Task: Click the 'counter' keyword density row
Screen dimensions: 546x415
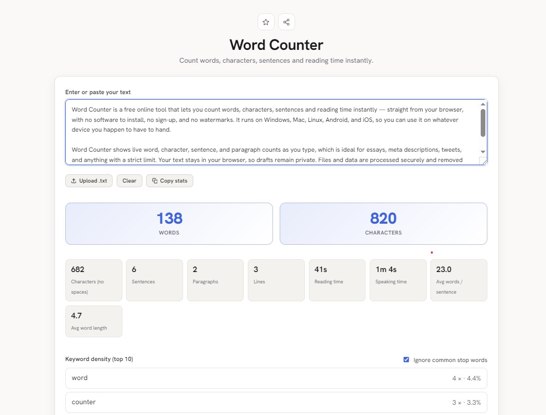Action: (276, 403)
